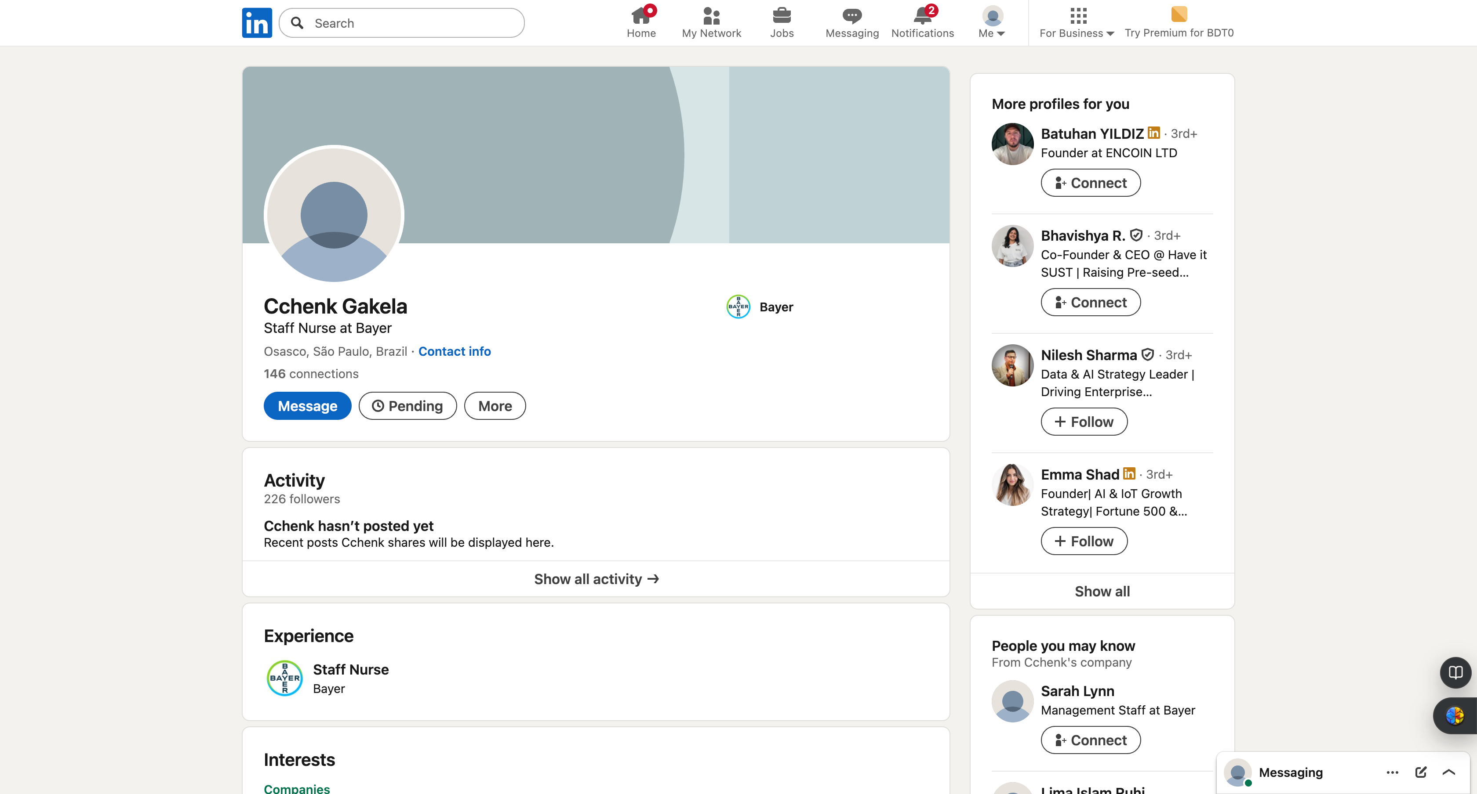Follow Emma Shad
Screen dimensions: 1477x794
[x=1083, y=541]
